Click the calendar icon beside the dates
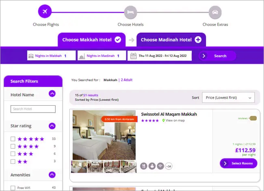This screenshot has height=191, width=264. 133,56
